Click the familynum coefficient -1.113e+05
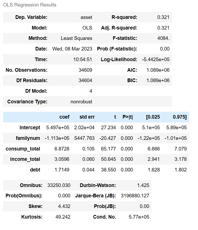 click(x=57, y=138)
